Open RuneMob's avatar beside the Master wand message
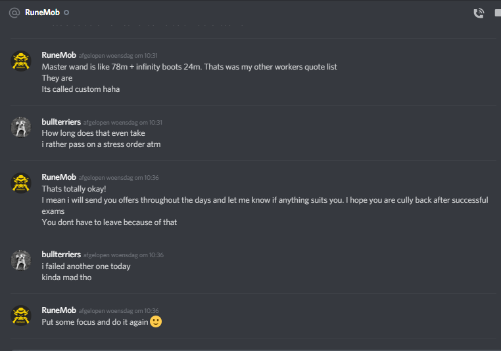This screenshot has height=351, width=501. click(x=22, y=61)
